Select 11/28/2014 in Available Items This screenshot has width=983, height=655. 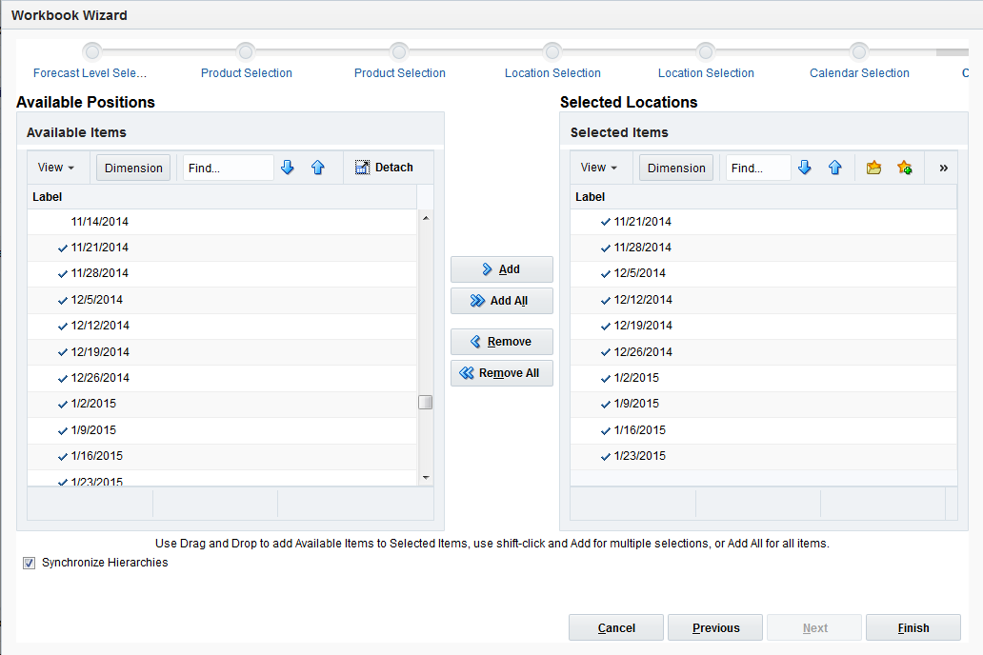coord(222,274)
